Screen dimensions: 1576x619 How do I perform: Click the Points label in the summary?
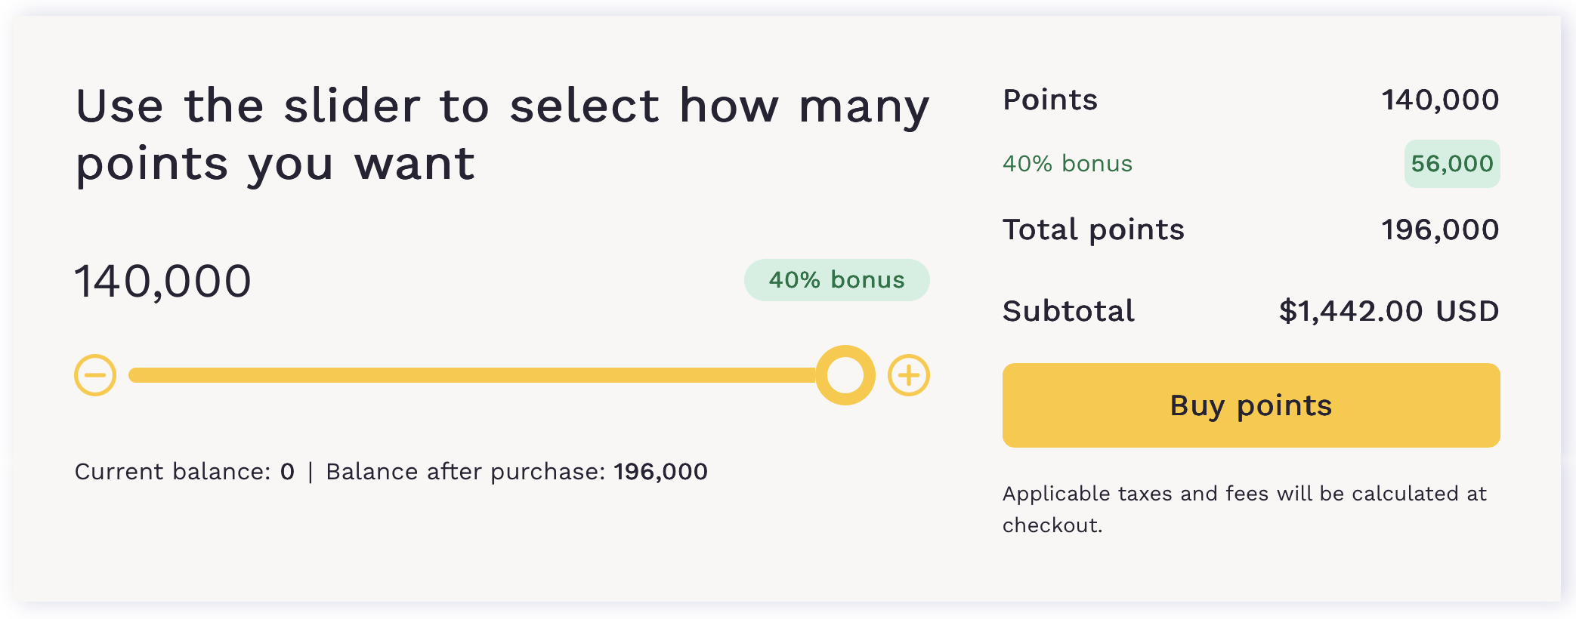[1049, 100]
